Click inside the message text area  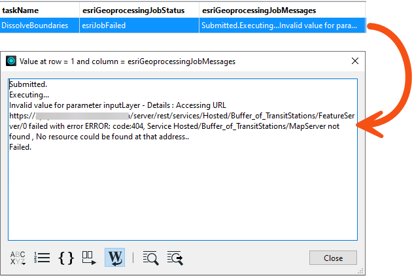tap(182, 160)
